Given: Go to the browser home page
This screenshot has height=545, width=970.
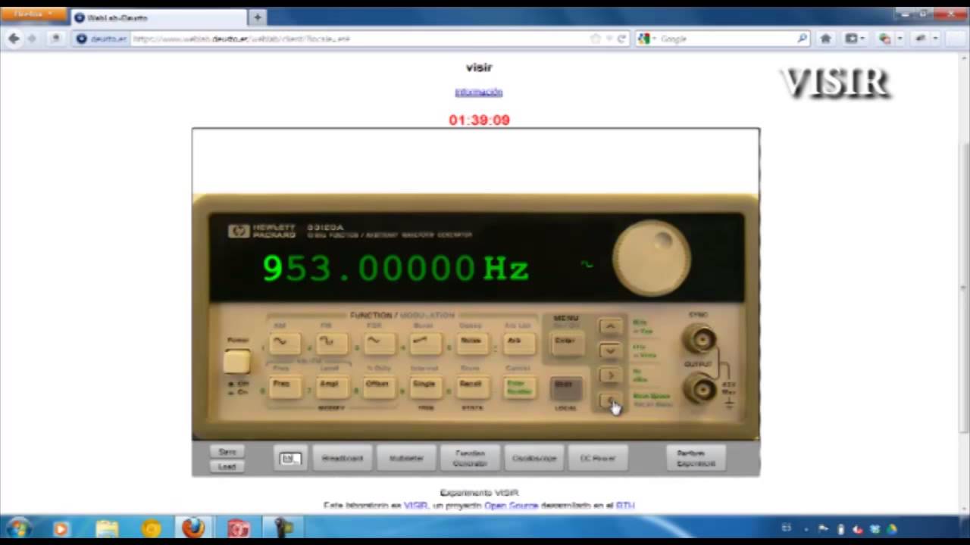Looking at the screenshot, I should coord(826,39).
